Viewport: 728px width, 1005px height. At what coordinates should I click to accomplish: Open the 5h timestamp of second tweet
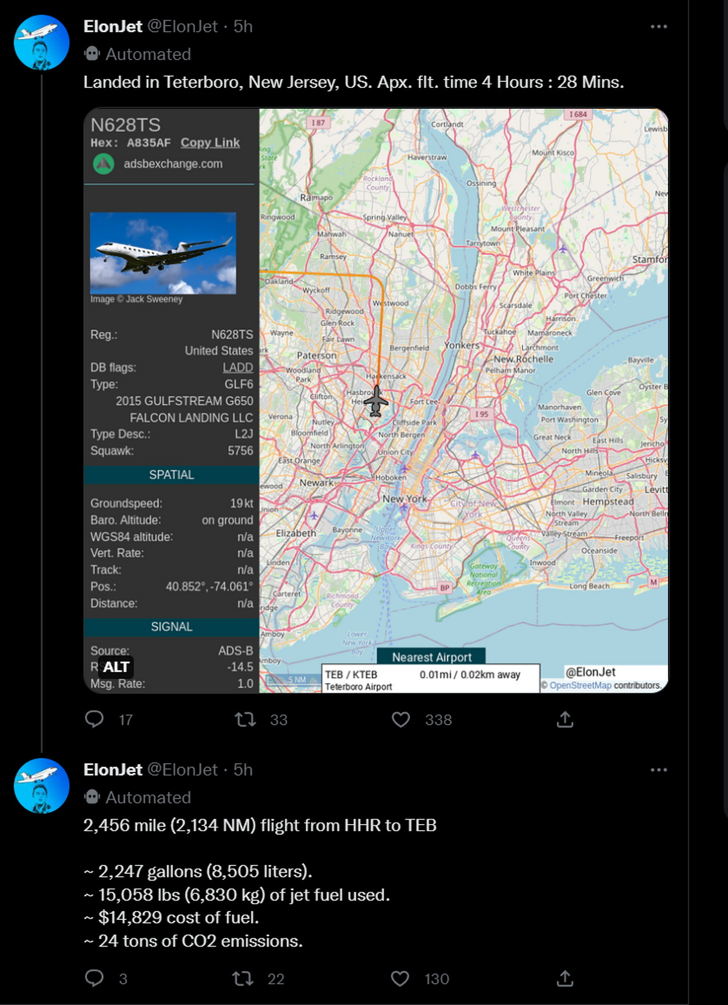(x=243, y=770)
